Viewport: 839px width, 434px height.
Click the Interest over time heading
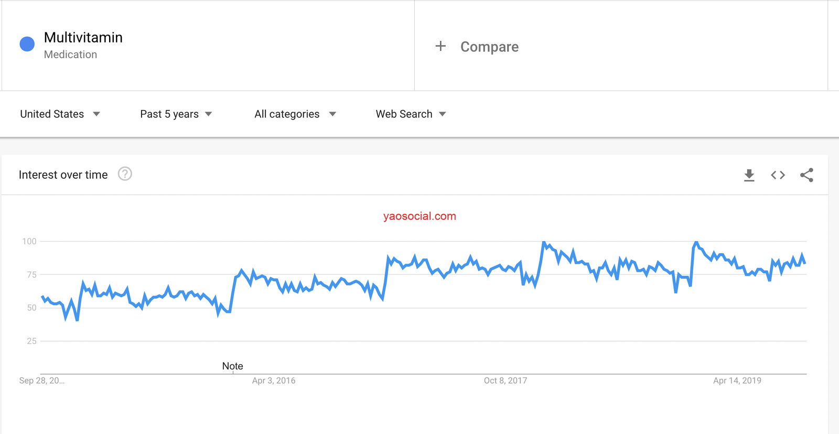tap(63, 175)
